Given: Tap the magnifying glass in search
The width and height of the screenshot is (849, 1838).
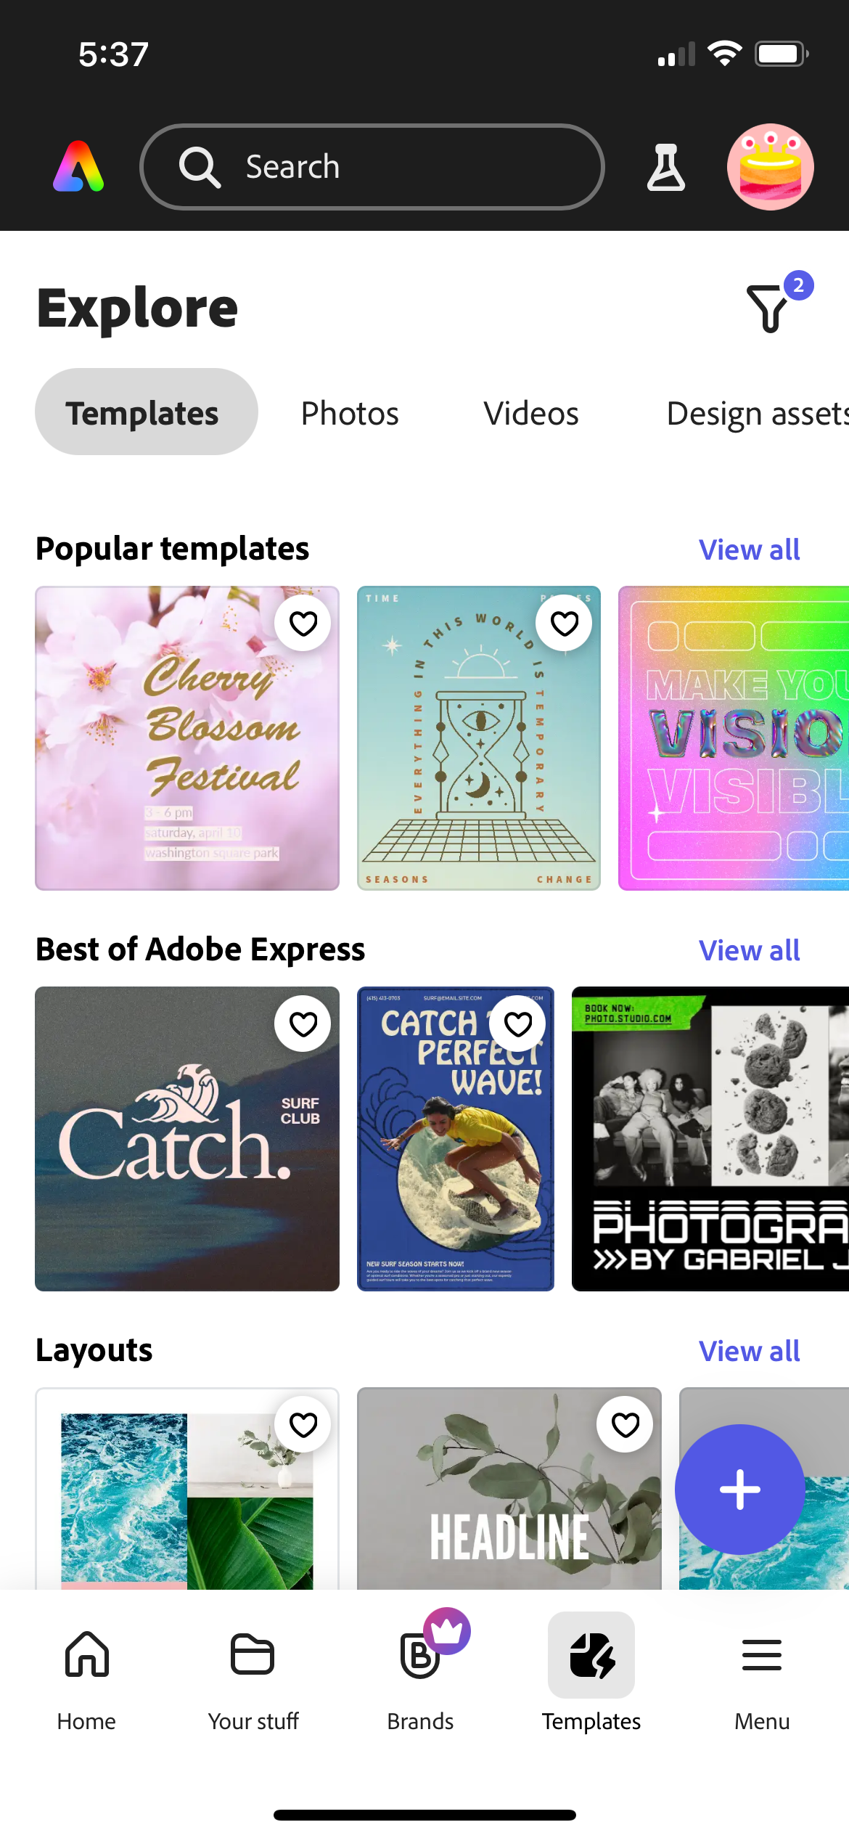Looking at the screenshot, I should coord(199,166).
